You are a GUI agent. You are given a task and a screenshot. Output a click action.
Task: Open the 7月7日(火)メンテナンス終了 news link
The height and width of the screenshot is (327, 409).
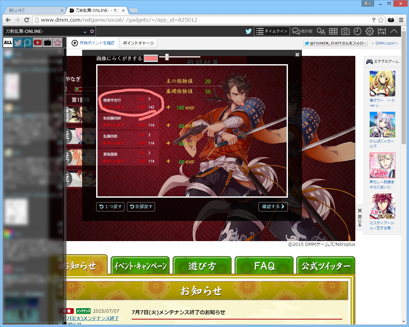91,321
